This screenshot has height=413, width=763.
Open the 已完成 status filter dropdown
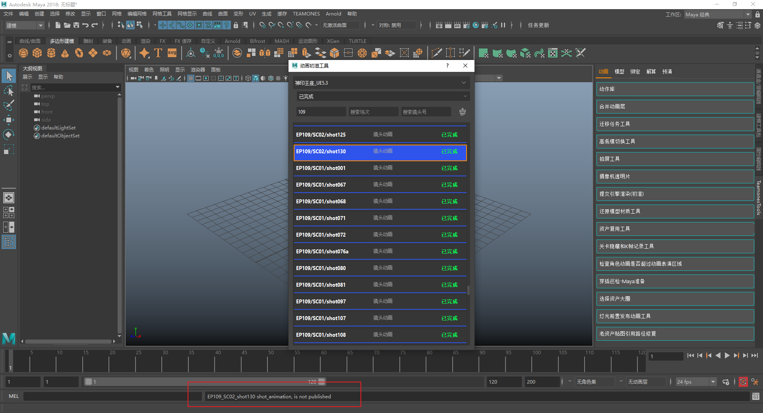(382, 96)
